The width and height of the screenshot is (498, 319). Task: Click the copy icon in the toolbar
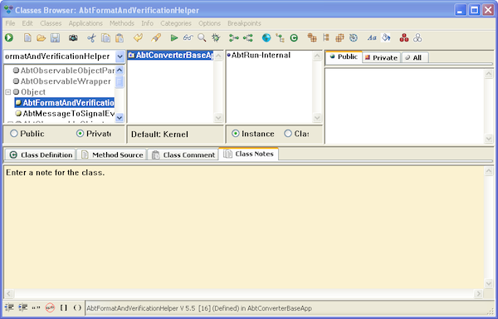tap(105, 38)
